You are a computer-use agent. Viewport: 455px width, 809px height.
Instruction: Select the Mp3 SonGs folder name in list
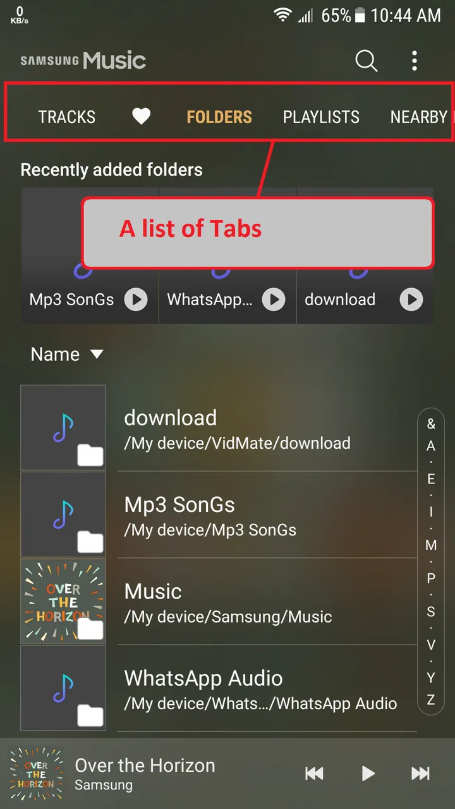click(x=179, y=504)
